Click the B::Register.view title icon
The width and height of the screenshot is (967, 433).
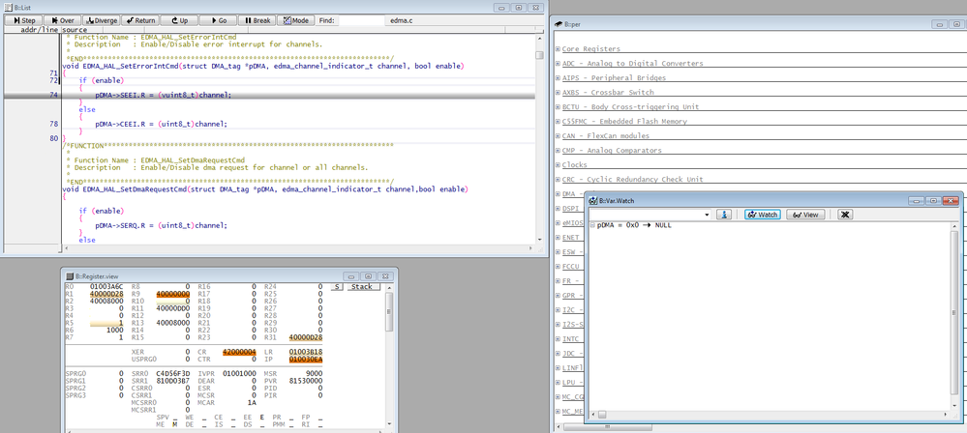click(69, 276)
